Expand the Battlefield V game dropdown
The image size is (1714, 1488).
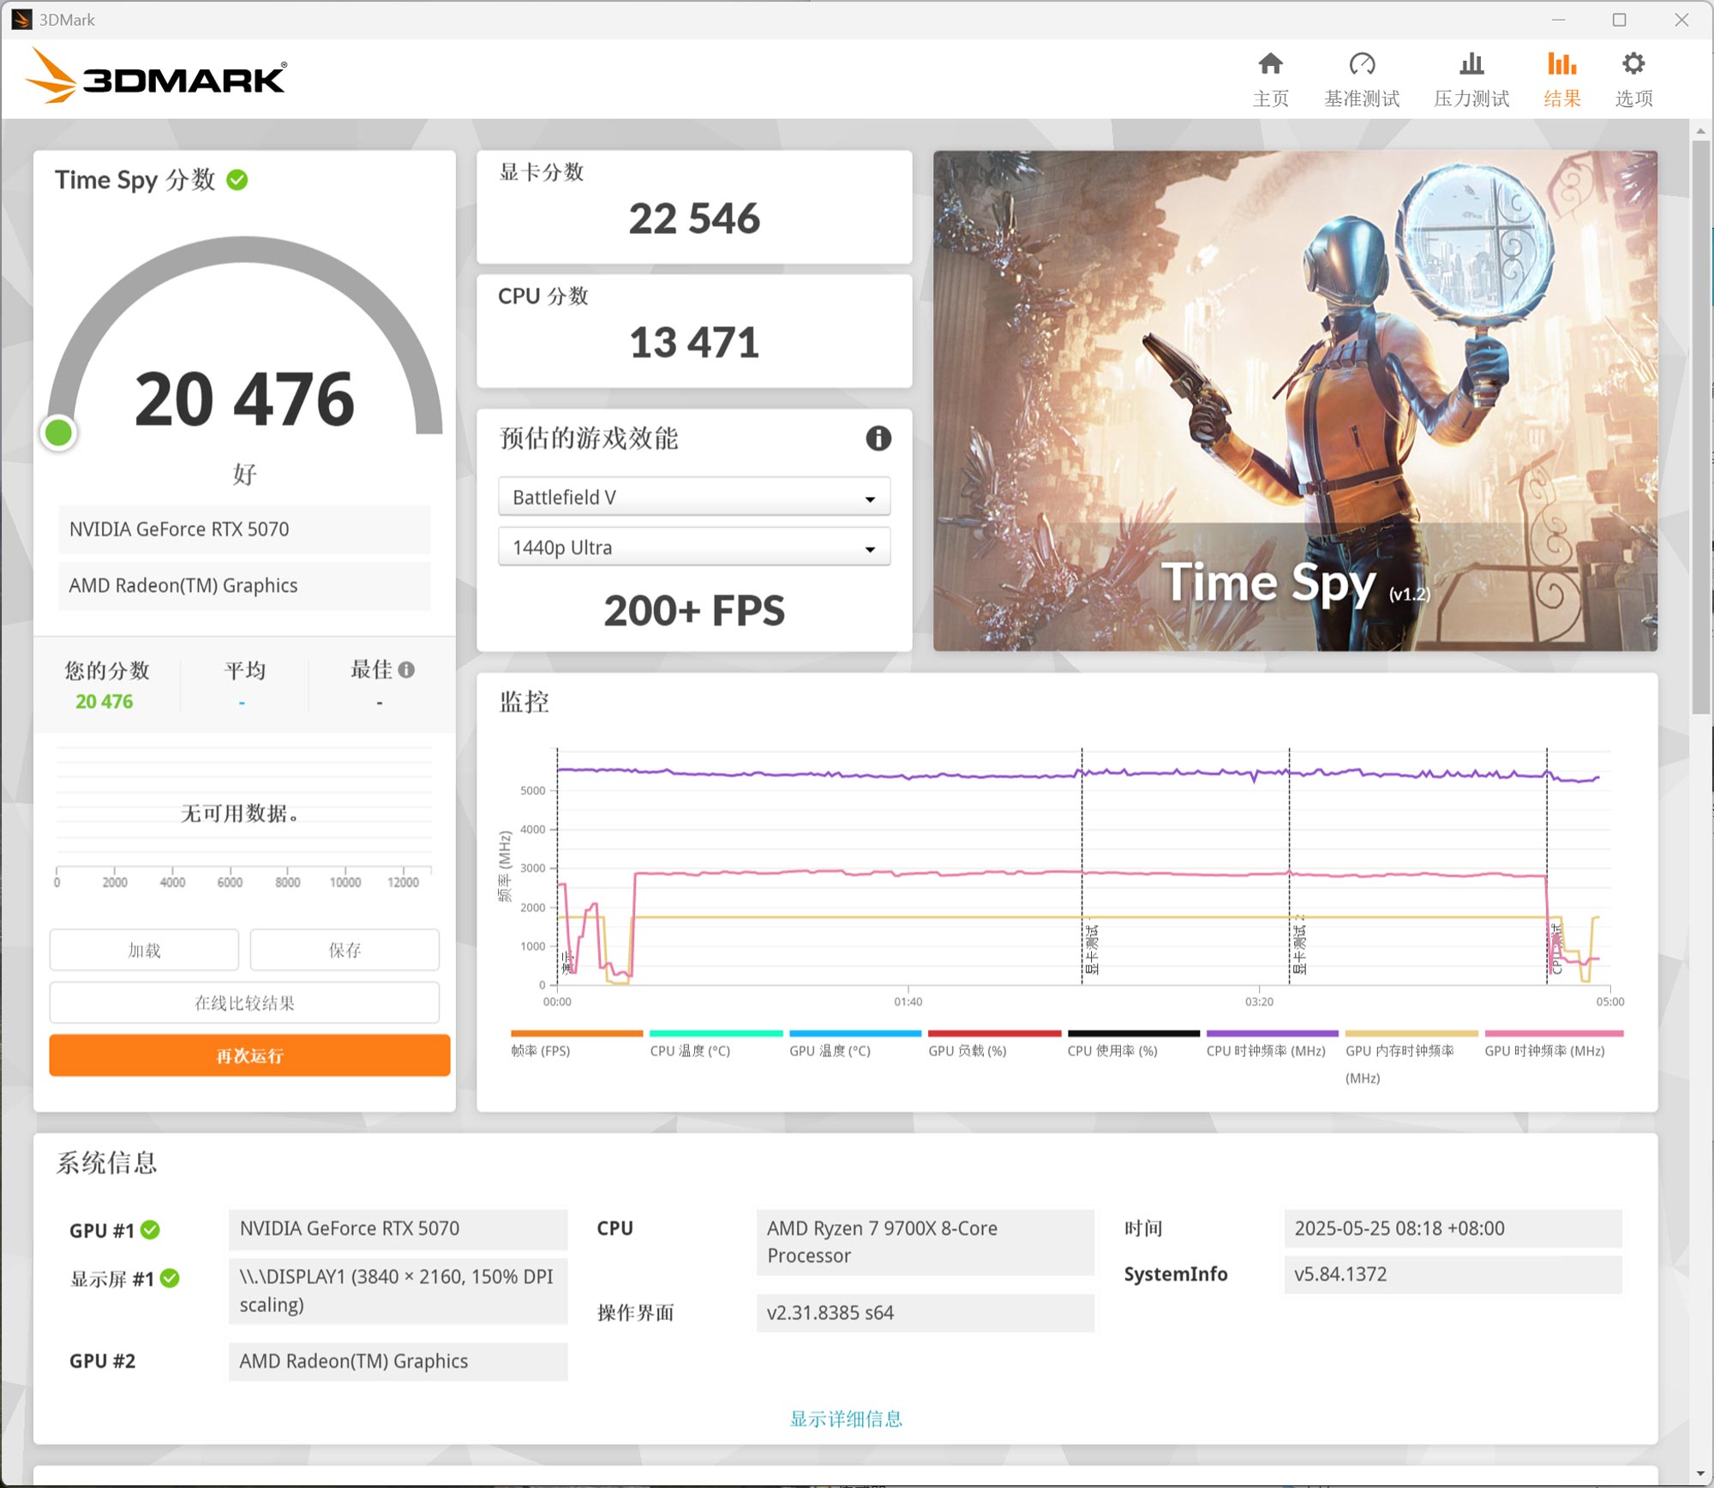[693, 498]
